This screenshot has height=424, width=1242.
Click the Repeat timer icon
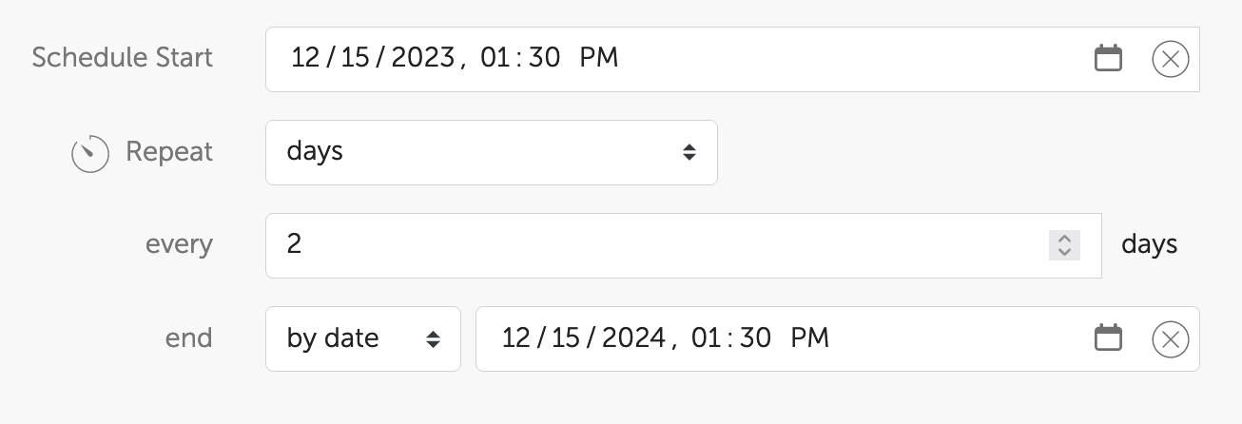click(x=89, y=153)
